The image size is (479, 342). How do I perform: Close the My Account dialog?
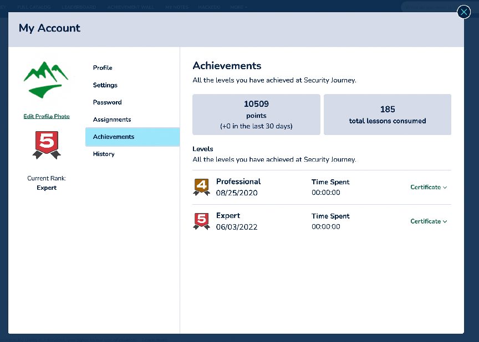463,12
